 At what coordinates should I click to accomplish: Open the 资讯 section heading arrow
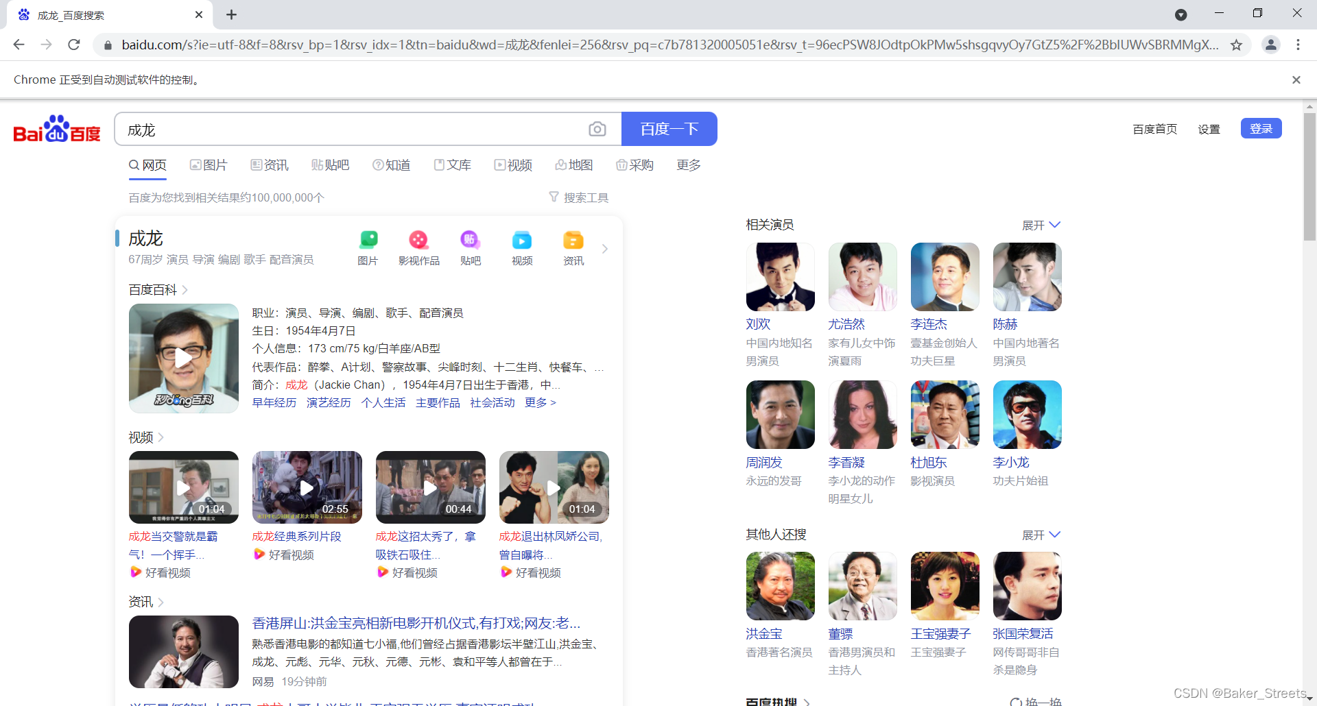pos(161,602)
